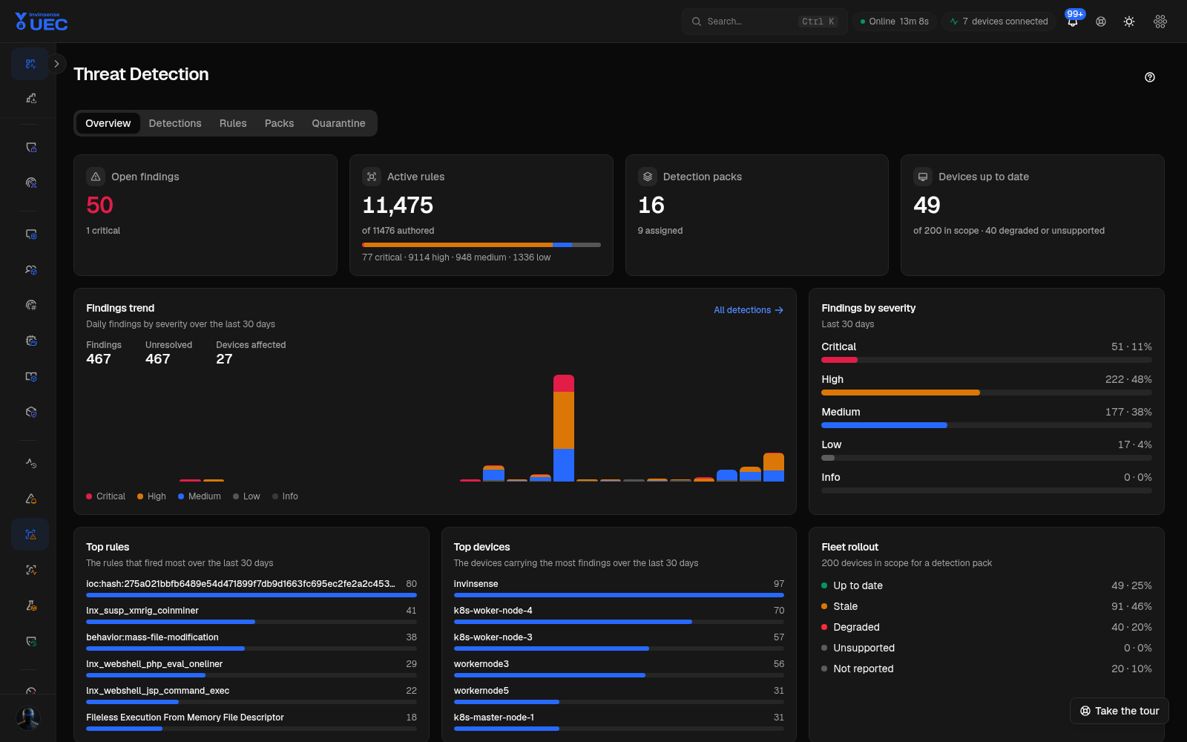Switch to the Detections tab

(x=175, y=123)
